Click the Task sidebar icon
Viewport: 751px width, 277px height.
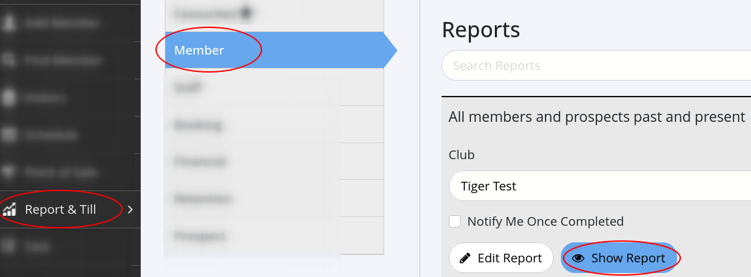pos(9,247)
